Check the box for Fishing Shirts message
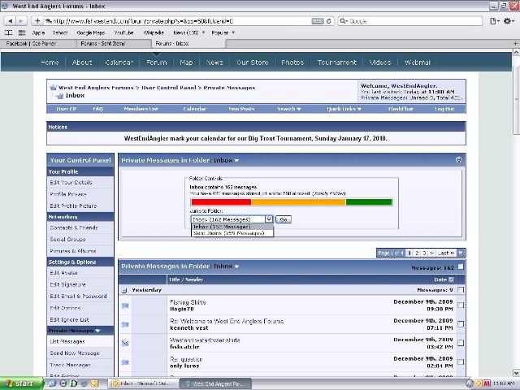Viewport: 520px width, 390px height. click(461, 305)
